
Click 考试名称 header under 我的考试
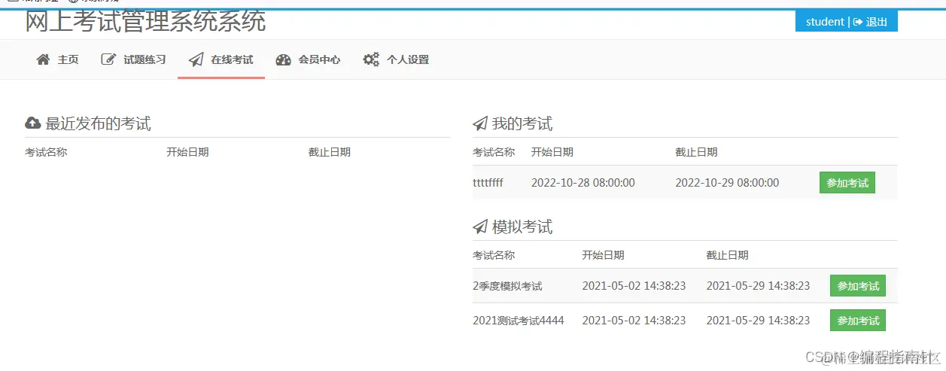494,152
